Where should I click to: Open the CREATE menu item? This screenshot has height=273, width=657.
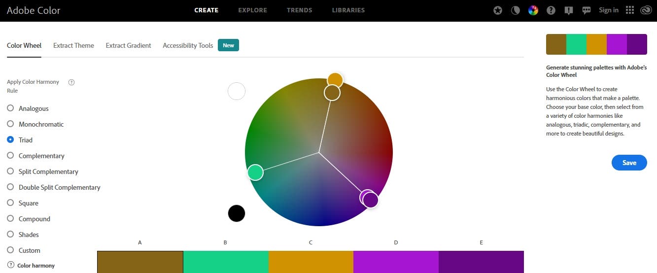207,10
